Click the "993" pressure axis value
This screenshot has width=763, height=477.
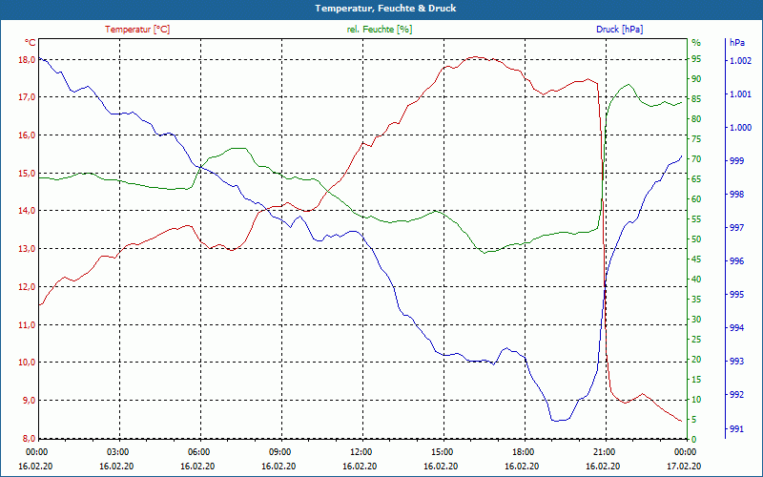736,362
